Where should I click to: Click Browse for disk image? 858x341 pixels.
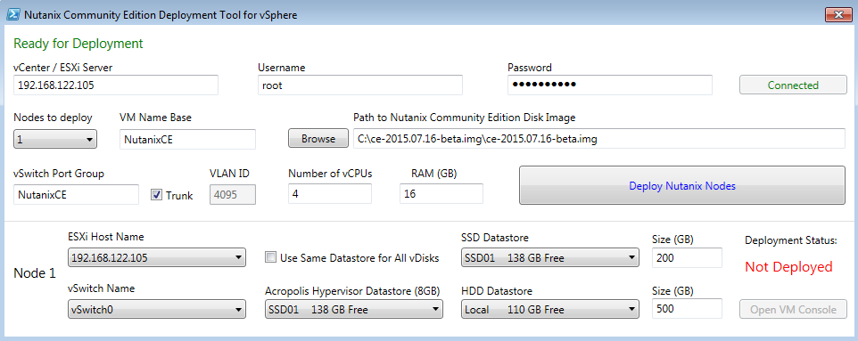coord(318,139)
